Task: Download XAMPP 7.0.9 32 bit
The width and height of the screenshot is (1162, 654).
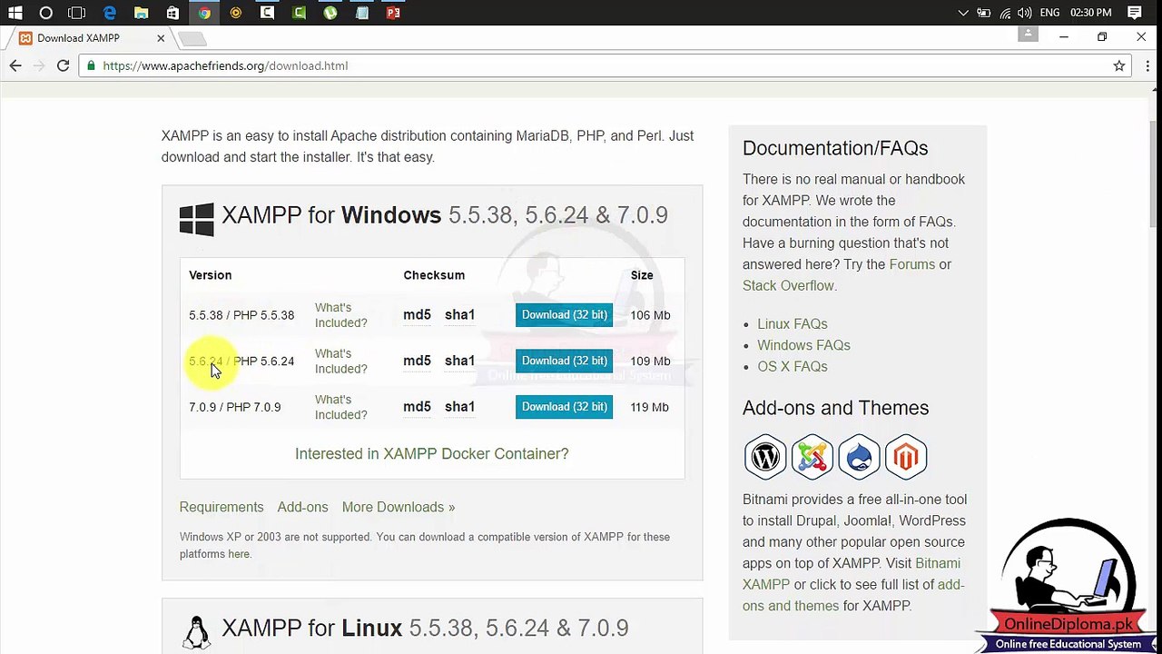Action: click(x=564, y=407)
